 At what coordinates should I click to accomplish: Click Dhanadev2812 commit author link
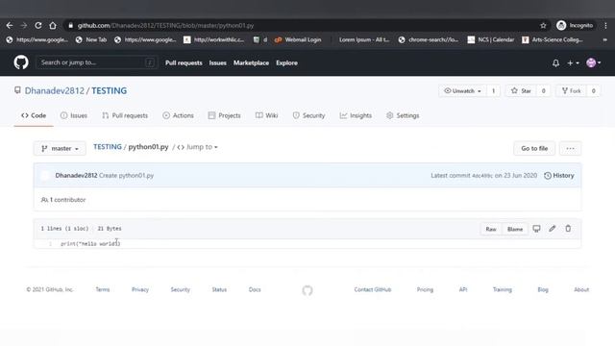[76, 175]
